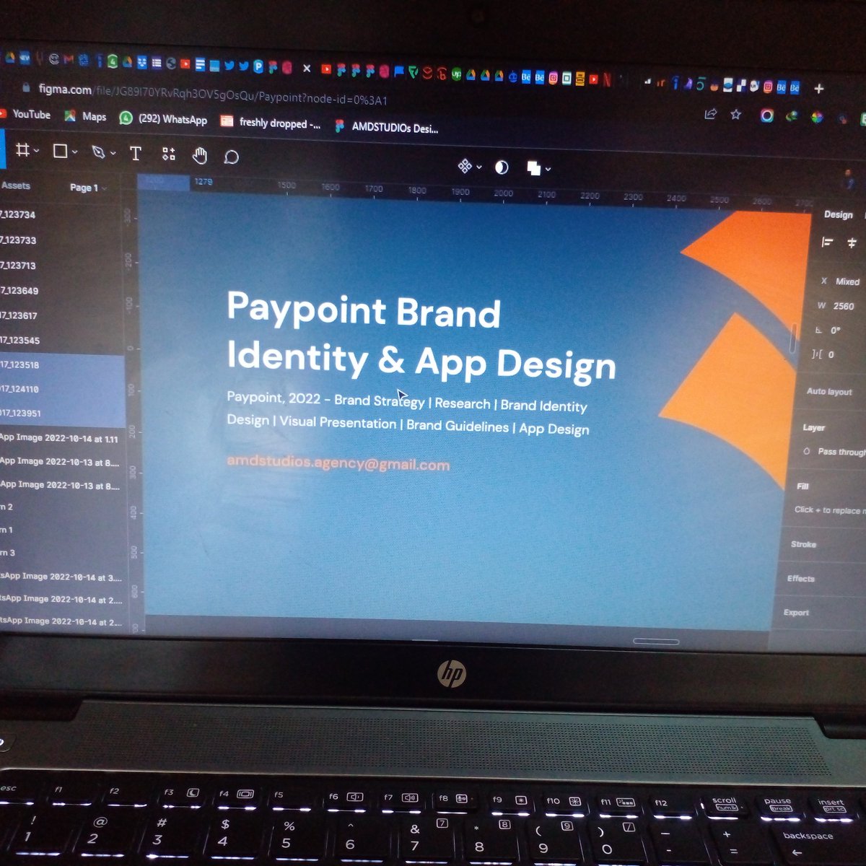
Task: Open the freshly dropped bookmark
Action: coord(271,123)
